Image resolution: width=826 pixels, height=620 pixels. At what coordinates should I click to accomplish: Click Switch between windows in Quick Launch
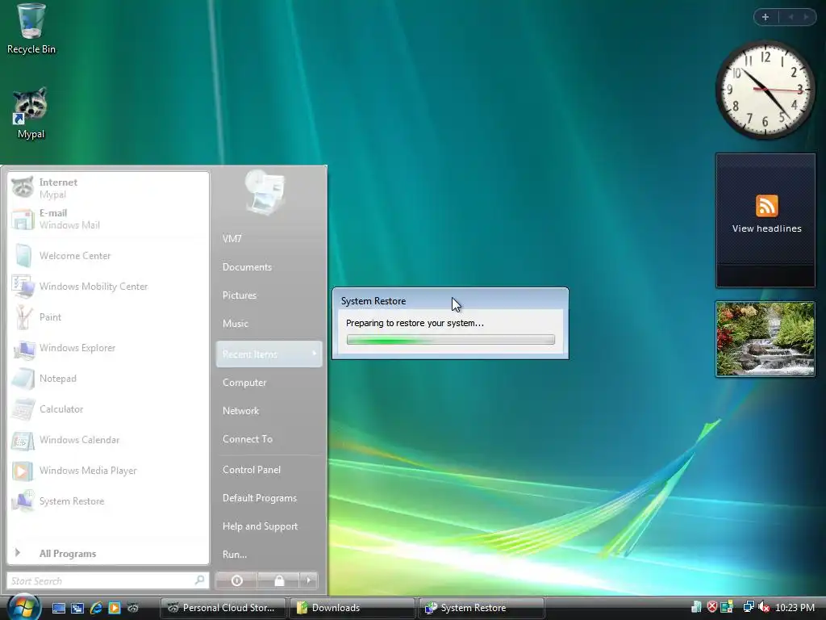77,608
